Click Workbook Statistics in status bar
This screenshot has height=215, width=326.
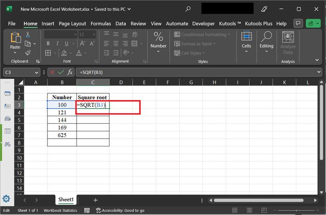pyautogui.click(x=61, y=210)
